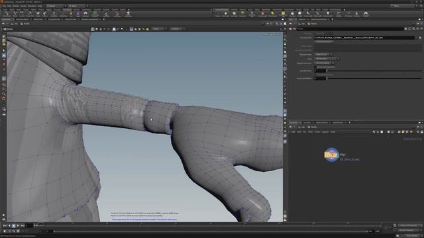Open the file chooser beside Geometry File

coord(420,38)
